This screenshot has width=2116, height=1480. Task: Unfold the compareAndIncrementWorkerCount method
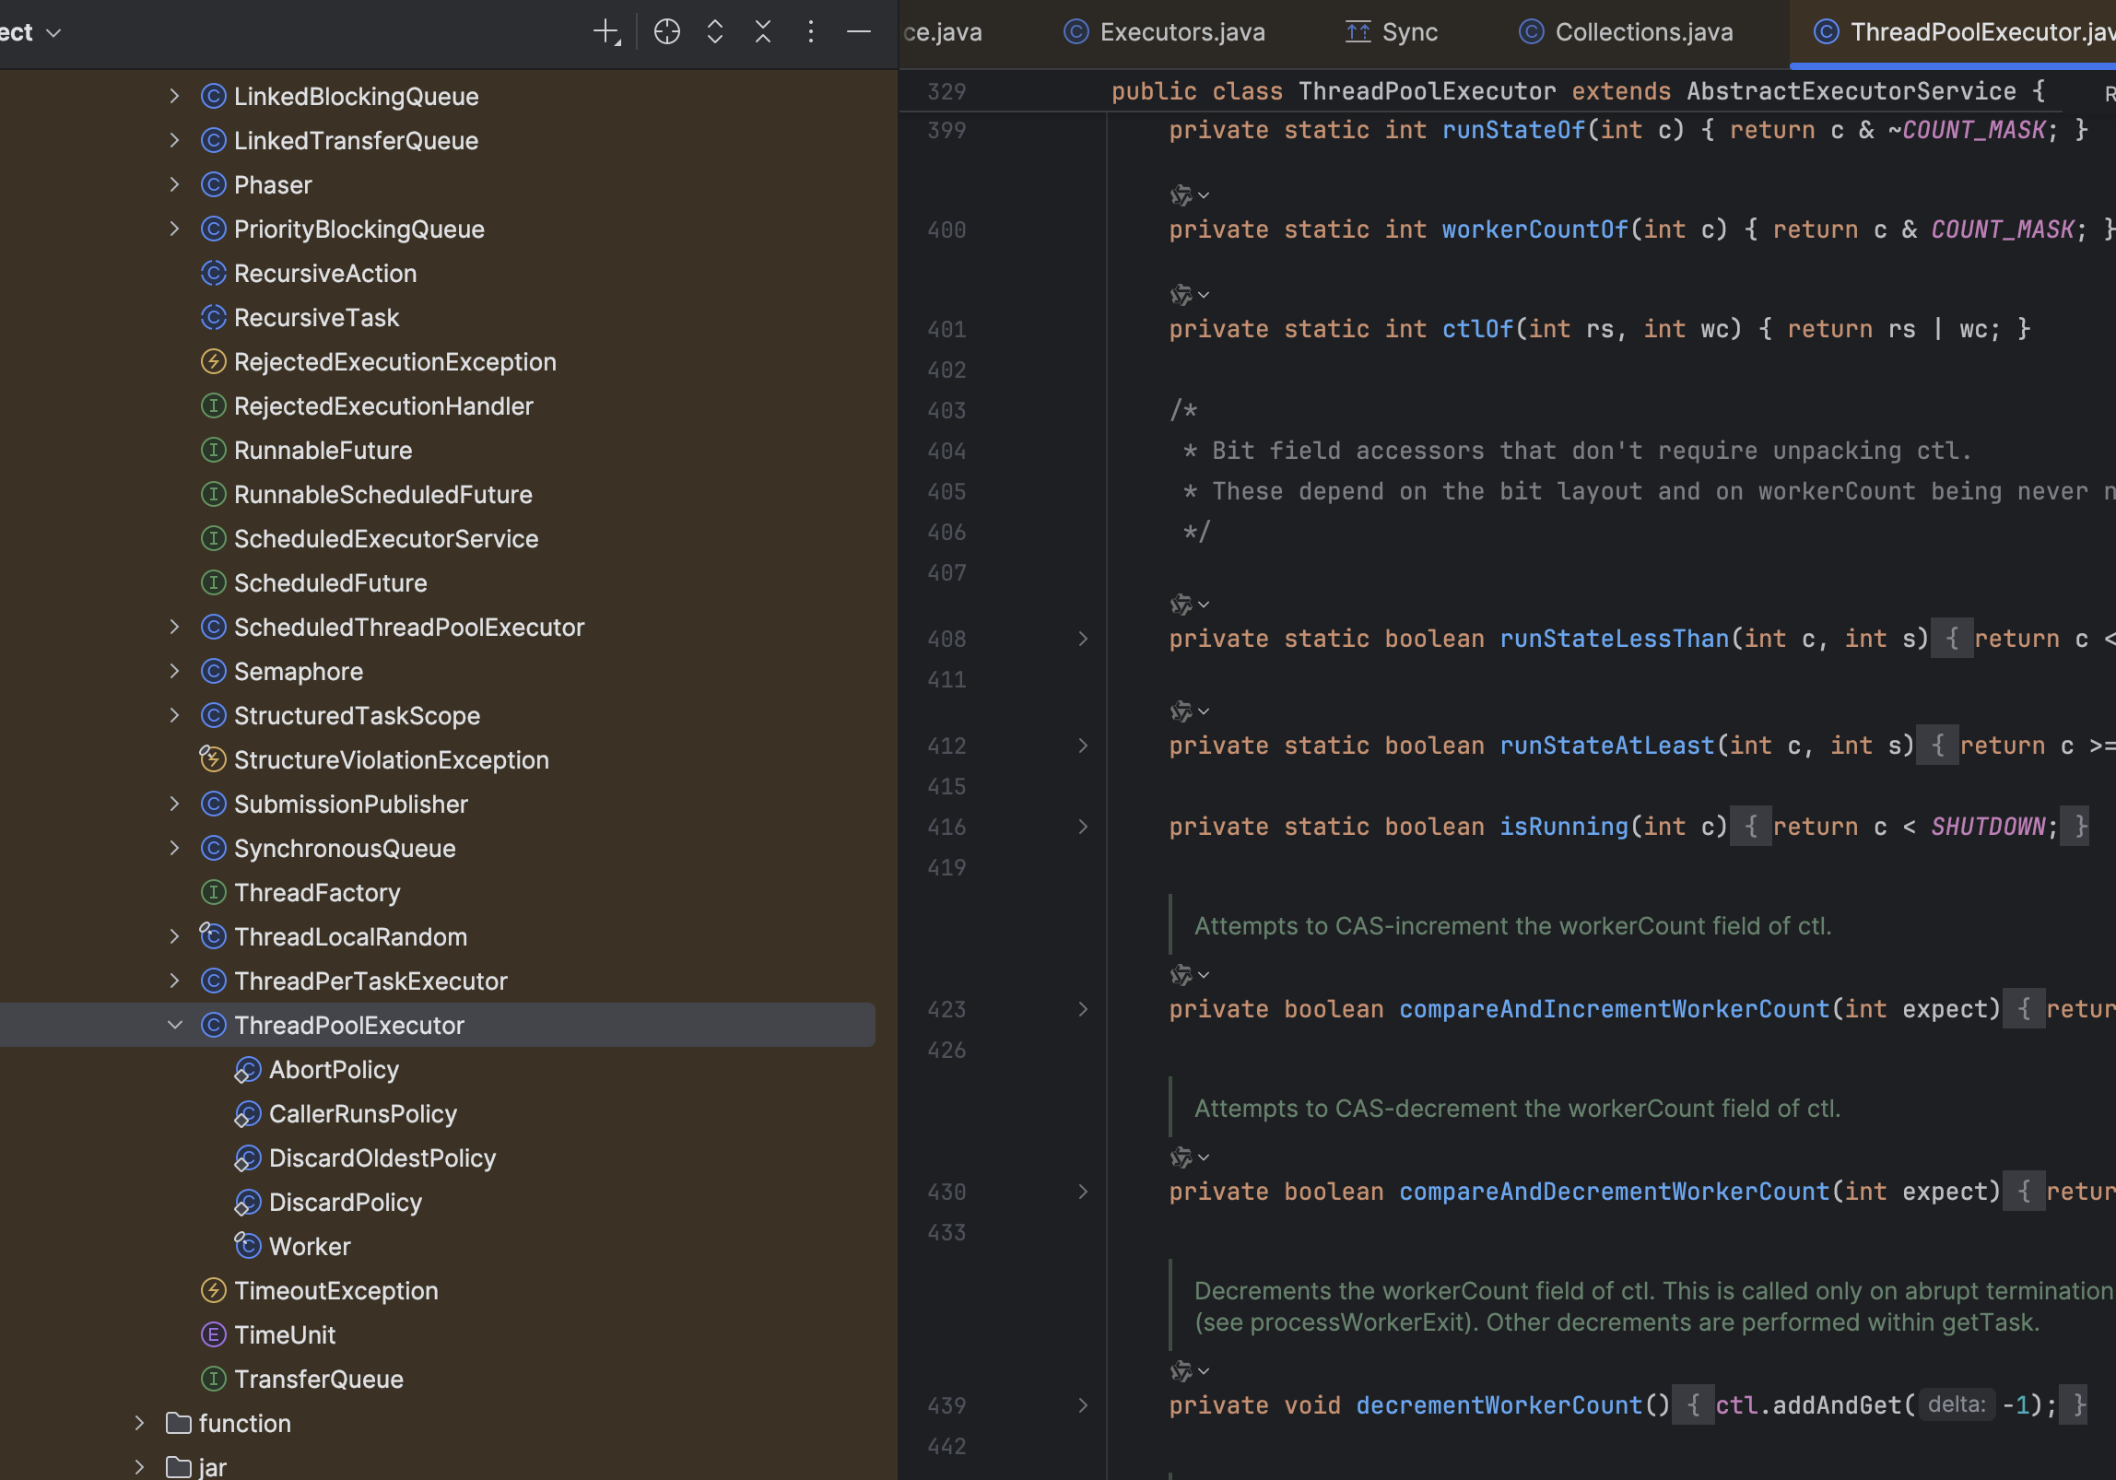point(1083,1009)
